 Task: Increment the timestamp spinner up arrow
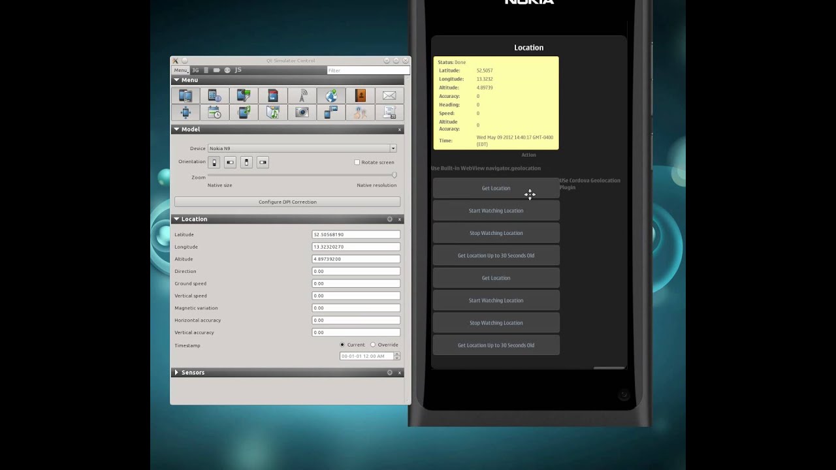pos(397,354)
